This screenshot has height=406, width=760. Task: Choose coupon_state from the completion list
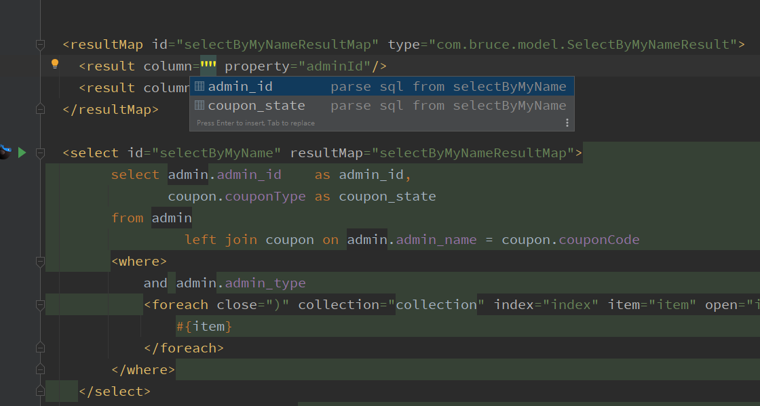[256, 105]
